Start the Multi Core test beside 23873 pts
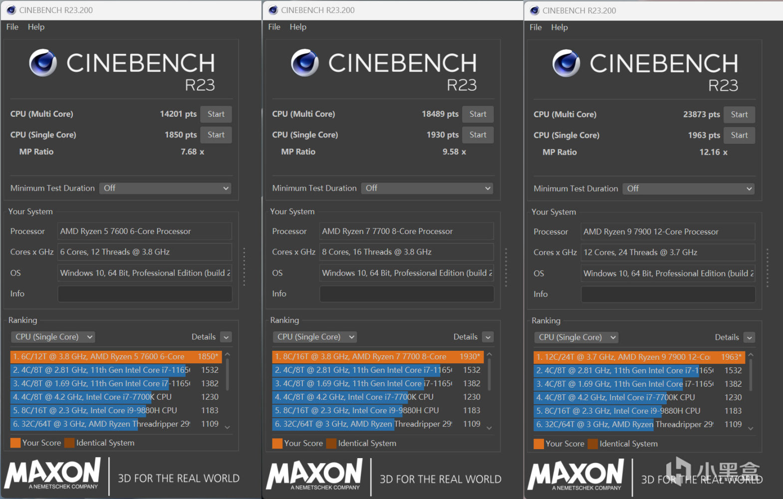 tap(739, 115)
